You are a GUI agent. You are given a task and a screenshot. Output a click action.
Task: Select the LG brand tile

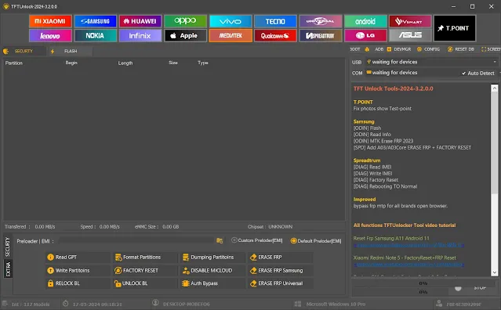click(x=365, y=36)
